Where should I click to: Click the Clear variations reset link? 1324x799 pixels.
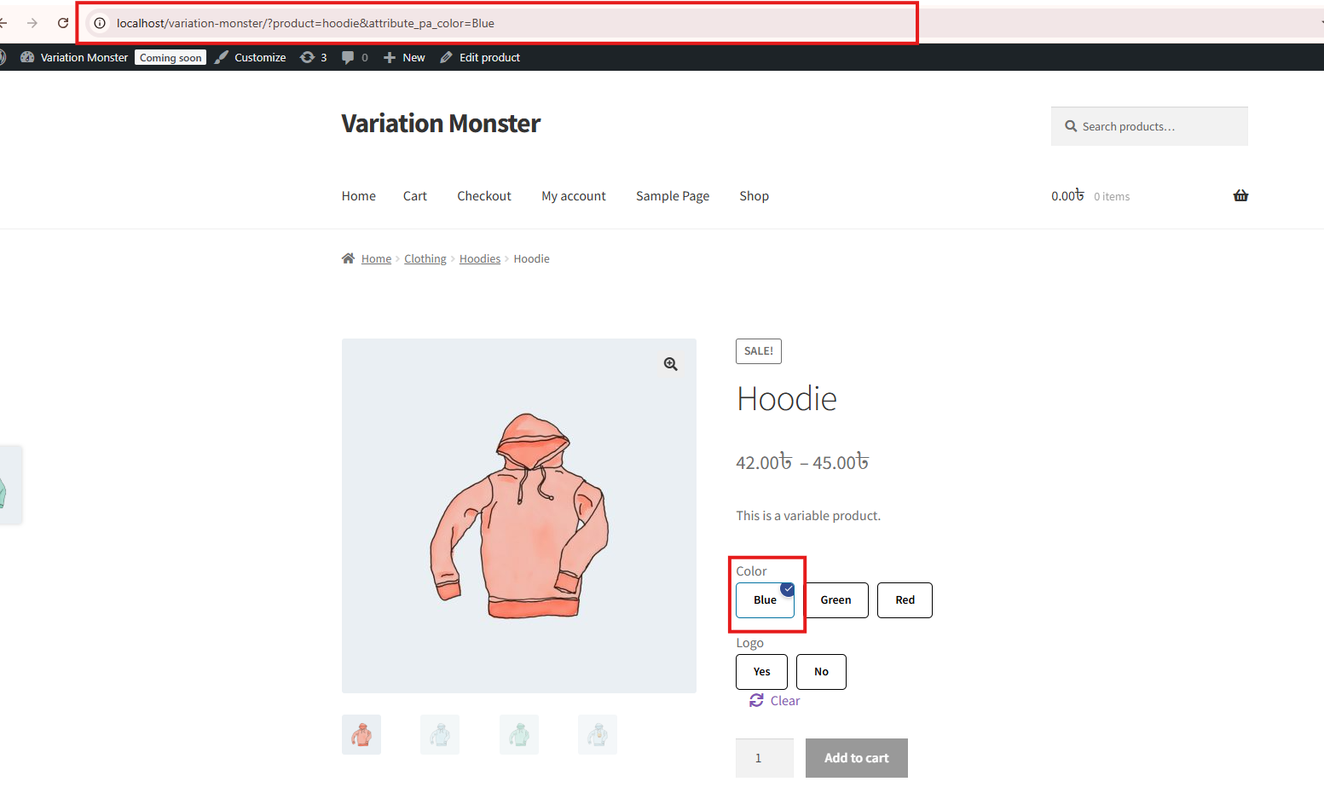coord(775,701)
